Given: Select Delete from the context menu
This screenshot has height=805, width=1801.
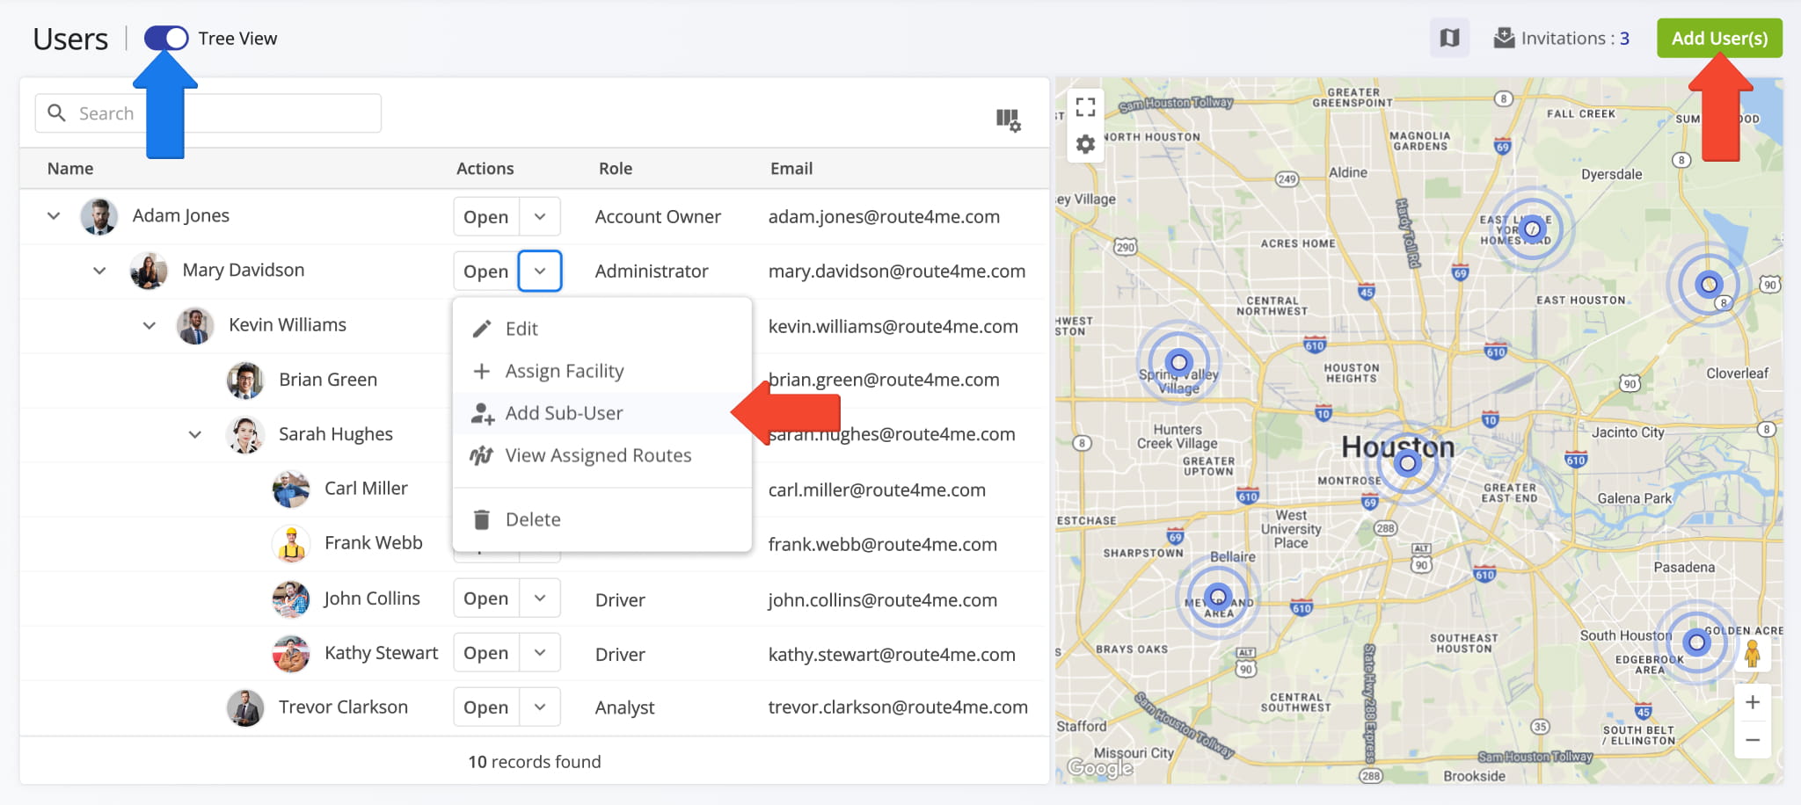Looking at the screenshot, I should click(533, 519).
